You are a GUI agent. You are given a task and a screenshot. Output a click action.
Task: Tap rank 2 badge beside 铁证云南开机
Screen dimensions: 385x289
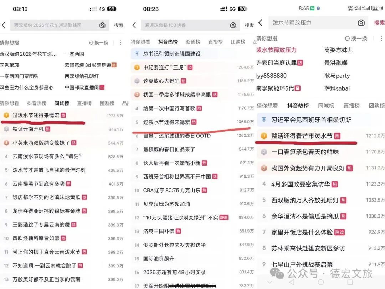click(6, 129)
